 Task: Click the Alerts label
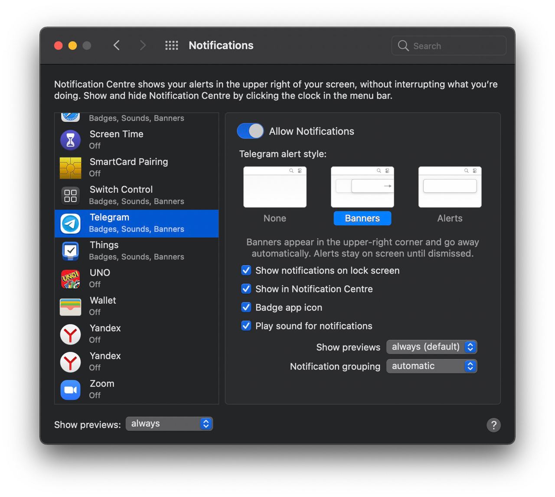450,218
